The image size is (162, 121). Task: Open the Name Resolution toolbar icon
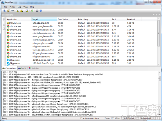pyautogui.click(x=12, y=11)
